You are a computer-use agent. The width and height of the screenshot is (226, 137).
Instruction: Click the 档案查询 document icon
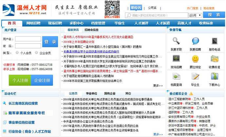176,76
